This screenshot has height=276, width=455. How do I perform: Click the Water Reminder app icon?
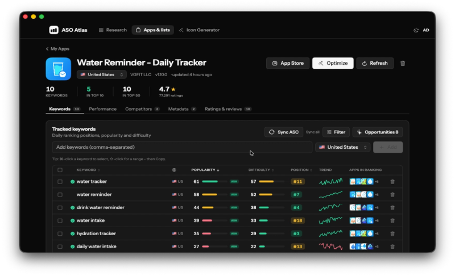coord(59,69)
